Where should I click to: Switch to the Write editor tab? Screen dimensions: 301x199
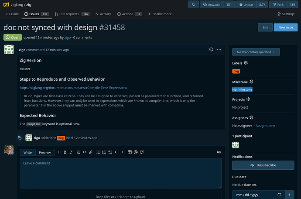(x=27, y=152)
